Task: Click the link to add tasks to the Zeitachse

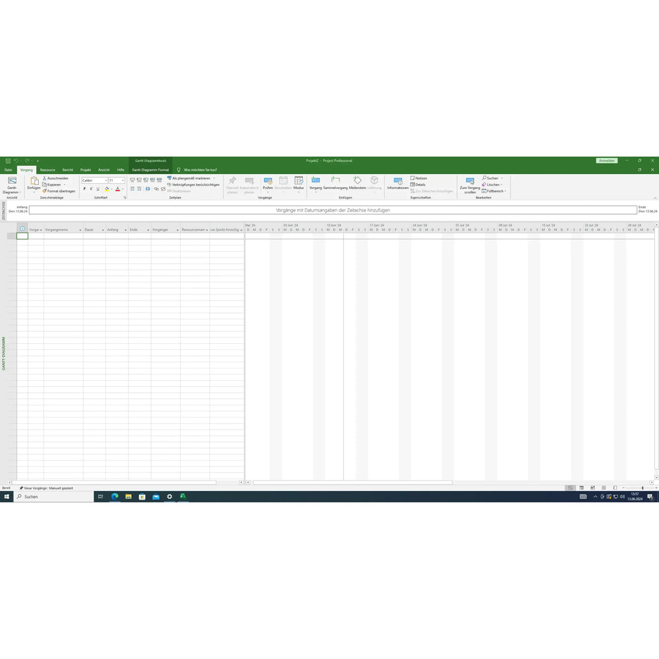Action: point(333,210)
